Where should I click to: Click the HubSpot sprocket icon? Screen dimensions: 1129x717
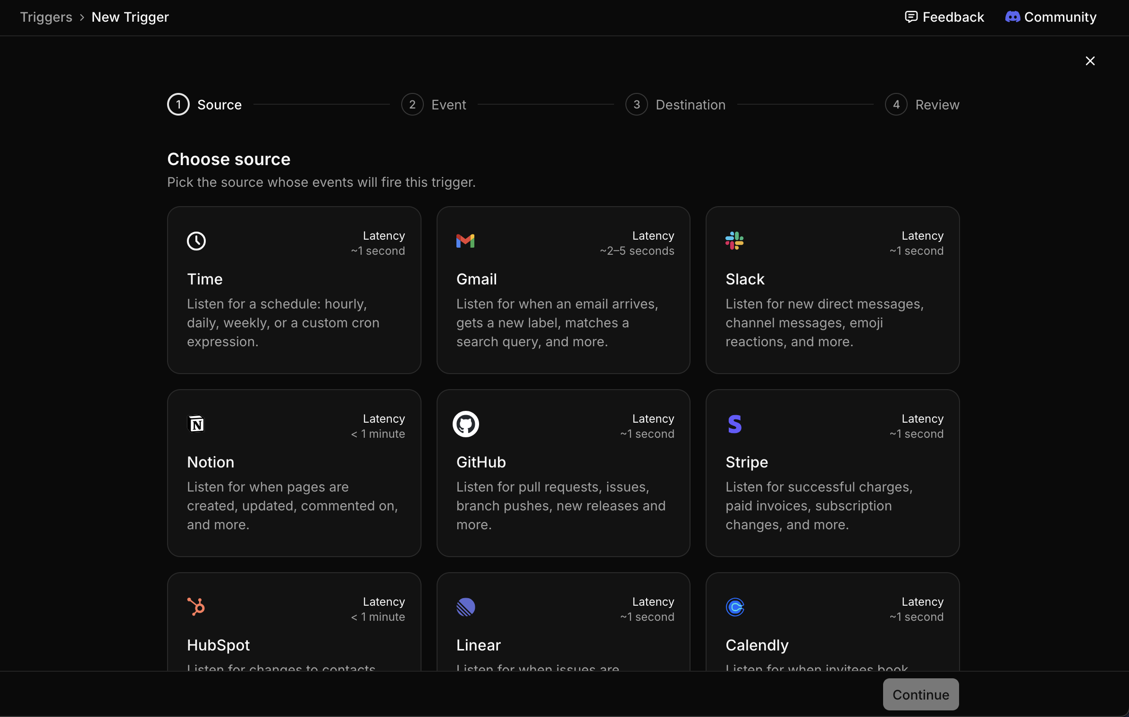[x=196, y=607]
